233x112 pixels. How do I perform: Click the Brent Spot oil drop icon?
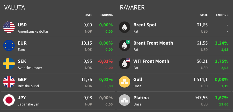pyautogui.click(x=125, y=27)
